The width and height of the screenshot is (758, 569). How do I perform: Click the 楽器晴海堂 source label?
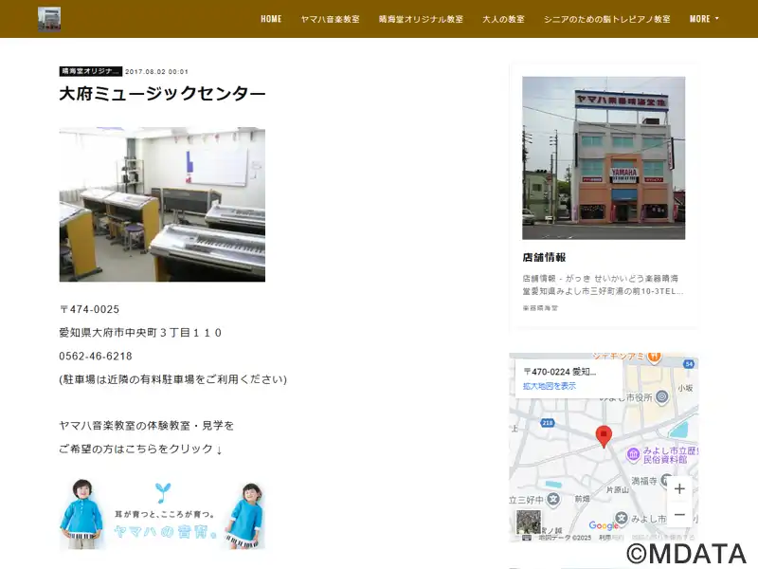click(x=540, y=307)
